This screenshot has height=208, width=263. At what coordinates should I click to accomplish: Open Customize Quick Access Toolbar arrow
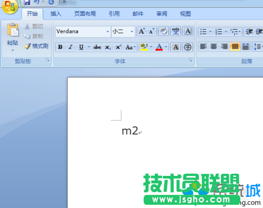(x=64, y=2)
